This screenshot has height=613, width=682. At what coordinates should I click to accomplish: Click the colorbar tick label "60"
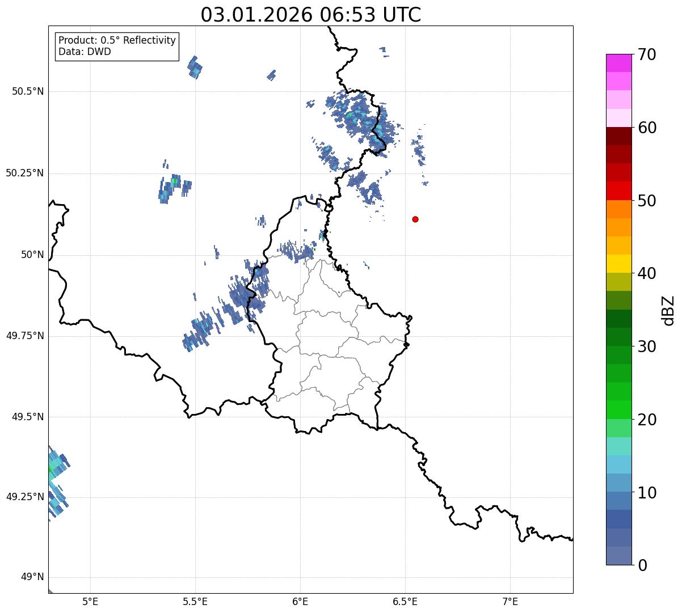647,128
